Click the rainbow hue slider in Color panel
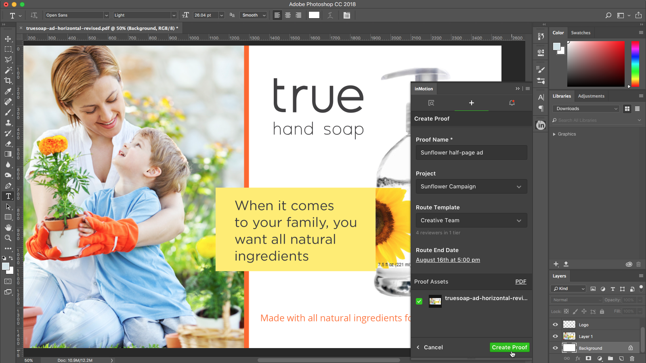646x363 pixels. coord(635,64)
